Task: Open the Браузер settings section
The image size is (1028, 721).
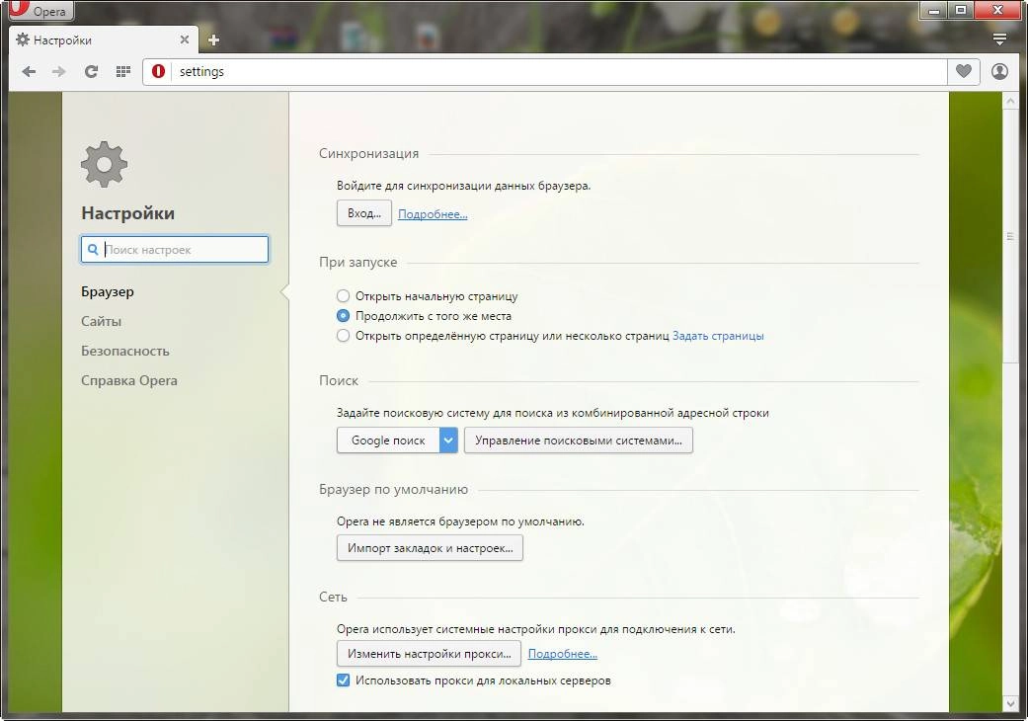Action: point(108,291)
